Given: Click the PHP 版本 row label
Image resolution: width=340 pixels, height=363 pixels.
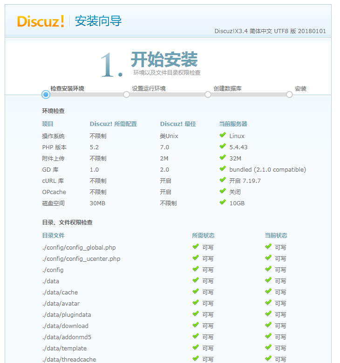Looking at the screenshot, I should [x=54, y=147].
